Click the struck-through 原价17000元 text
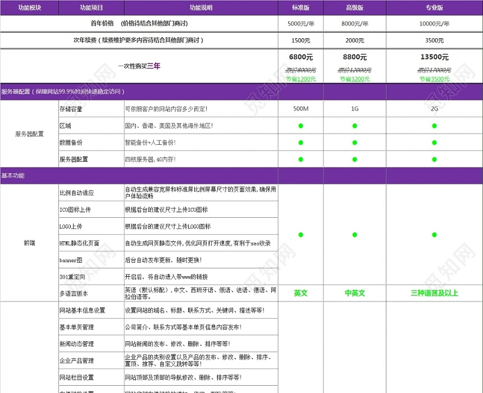Image resolution: width=483 pixels, height=393 pixels. (434, 70)
